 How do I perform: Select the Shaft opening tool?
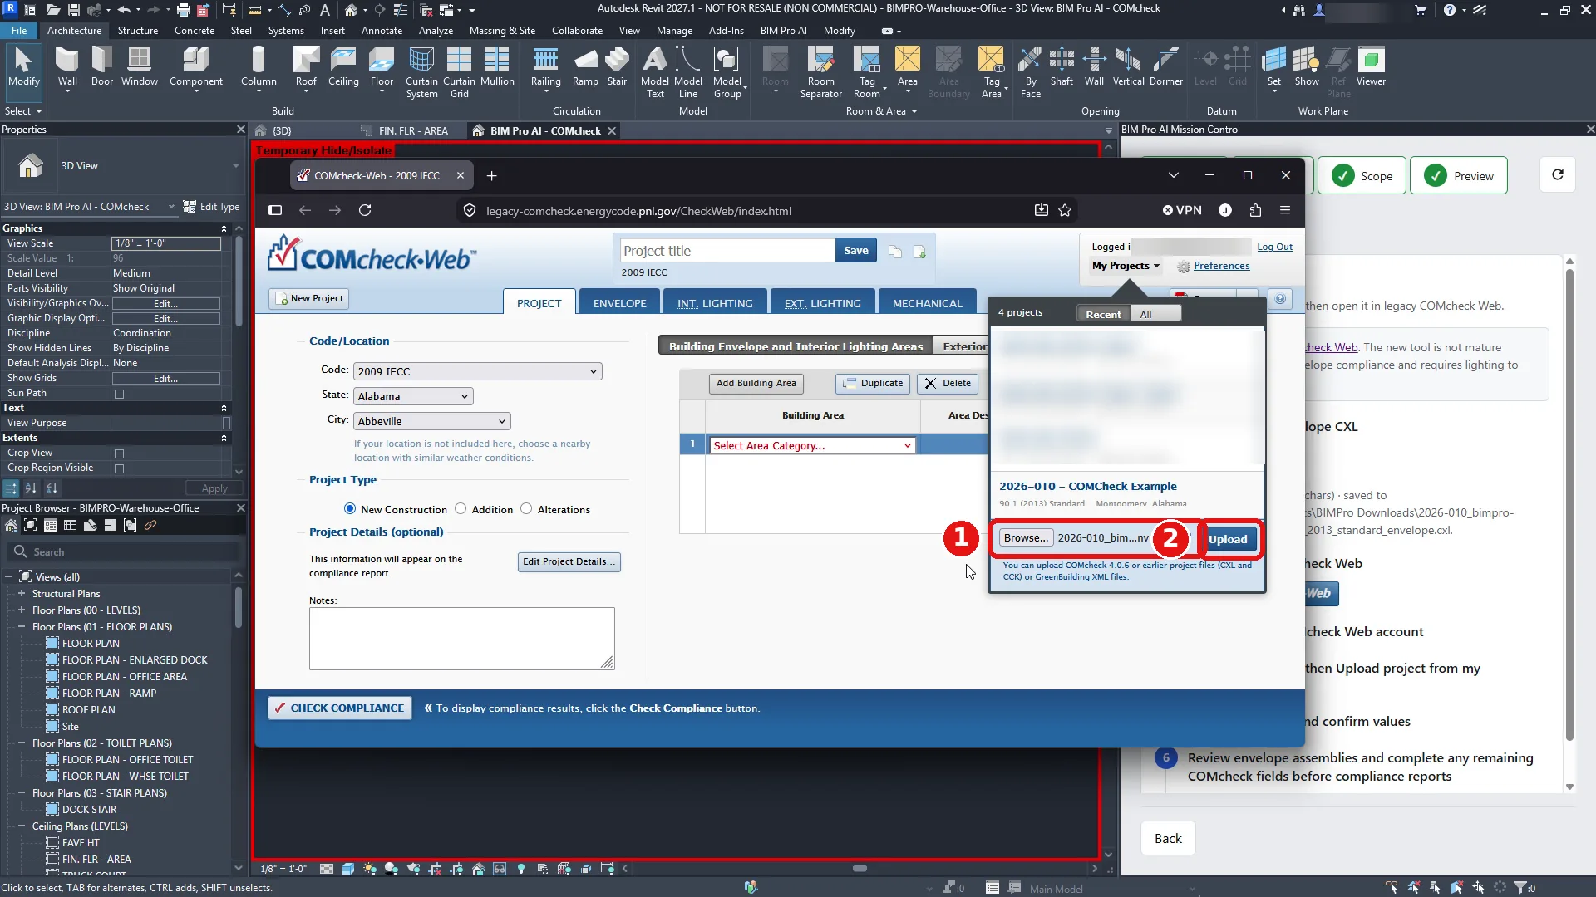click(1062, 66)
